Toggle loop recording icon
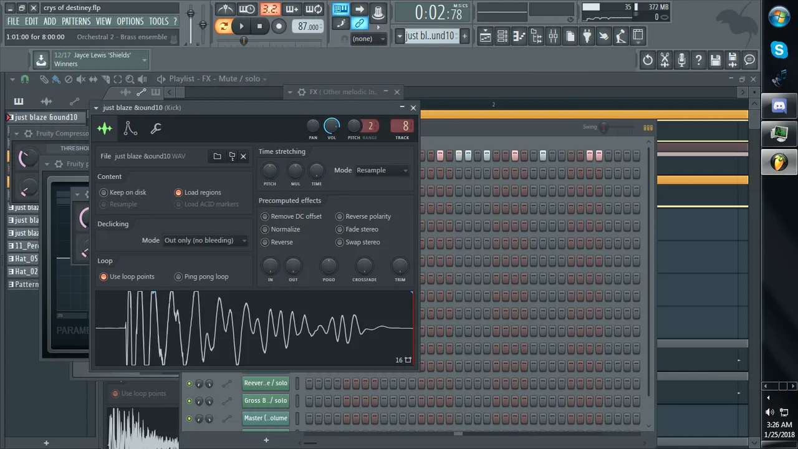Image resolution: width=798 pixels, height=449 pixels. pos(314,9)
